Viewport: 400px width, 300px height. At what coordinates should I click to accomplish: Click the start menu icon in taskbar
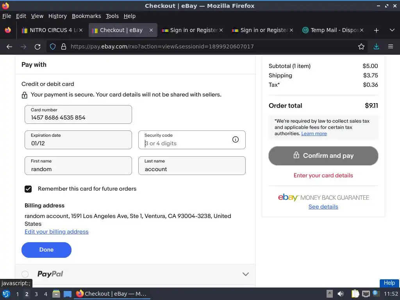tap(6, 294)
